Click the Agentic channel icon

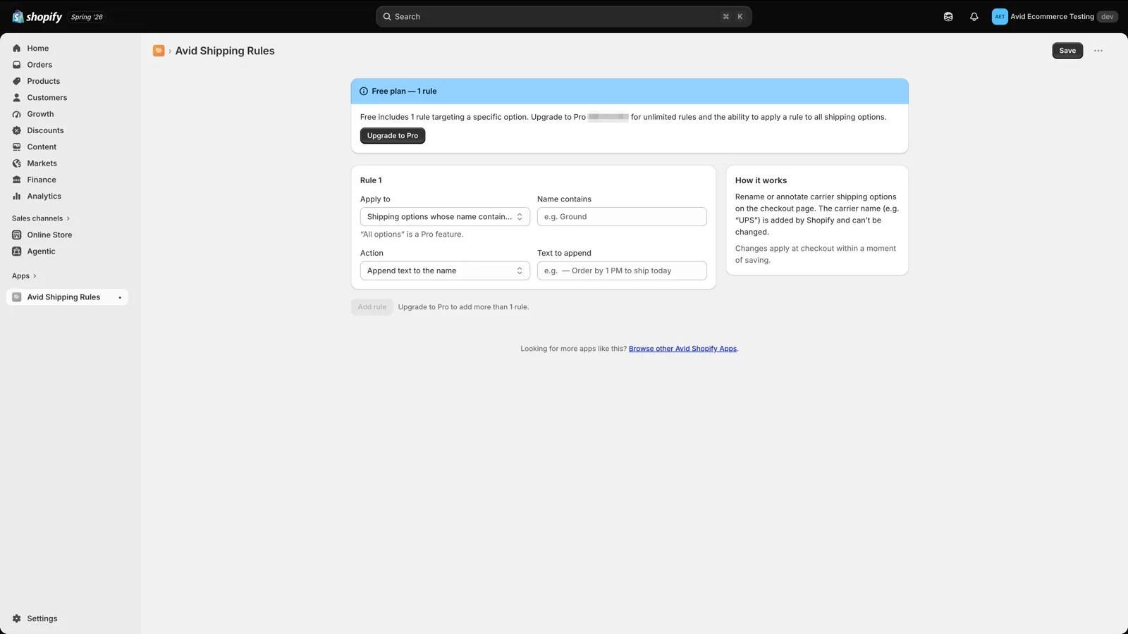click(x=17, y=251)
